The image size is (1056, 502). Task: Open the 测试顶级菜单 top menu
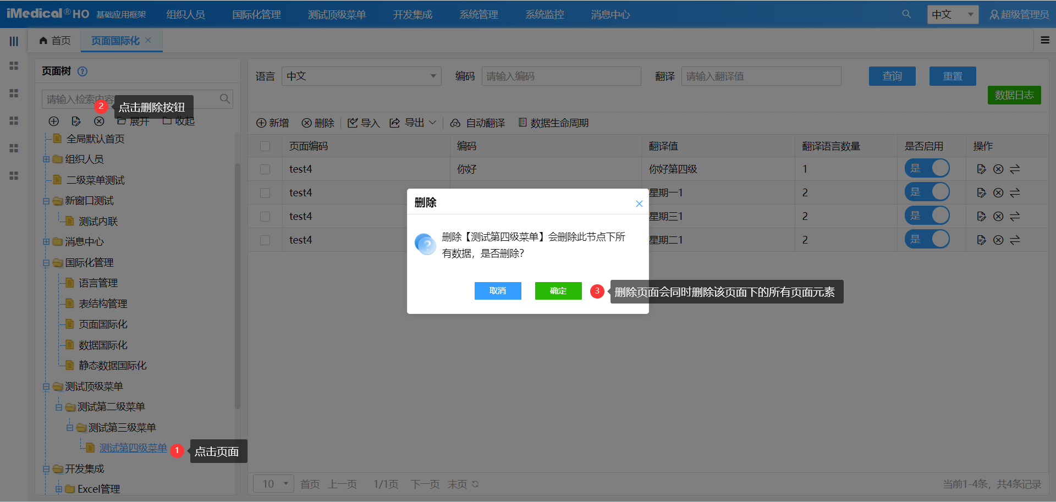point(337,15)
